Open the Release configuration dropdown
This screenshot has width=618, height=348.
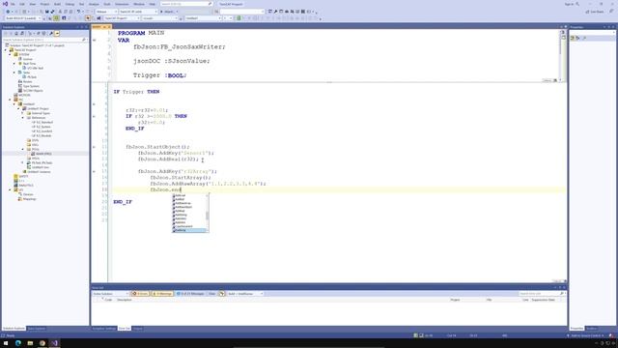pyautogui.click(x=106, y=12)
